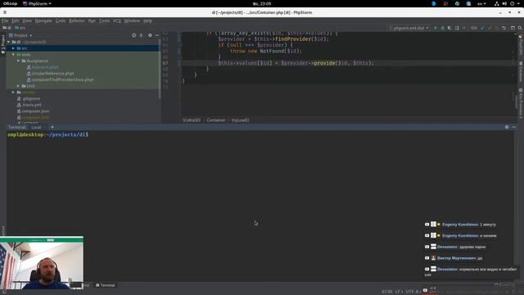Hide the Project panel with minus icon
Screen dimensions: 524x295
point(157,35)
